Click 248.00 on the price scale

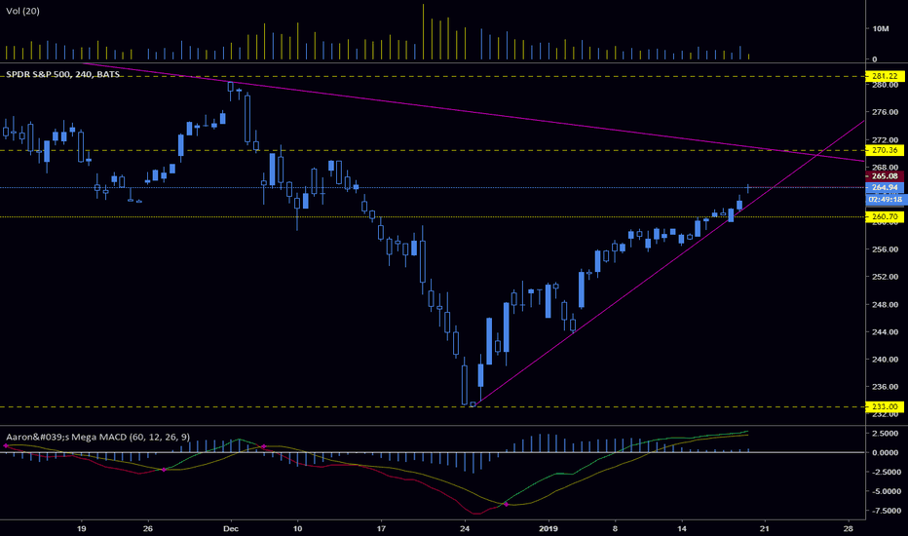click(x=885, y=304)
